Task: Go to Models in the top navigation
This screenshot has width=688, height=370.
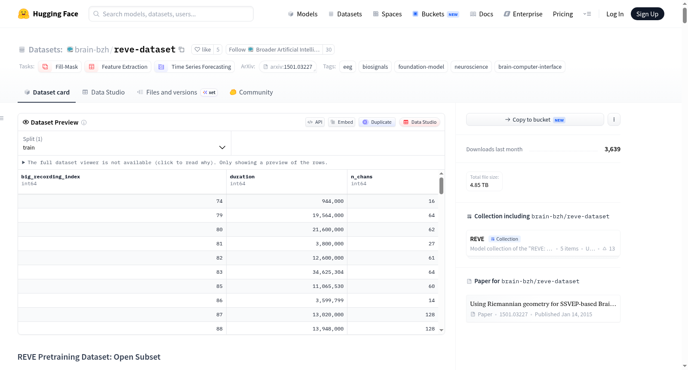Action: point(303,14)
